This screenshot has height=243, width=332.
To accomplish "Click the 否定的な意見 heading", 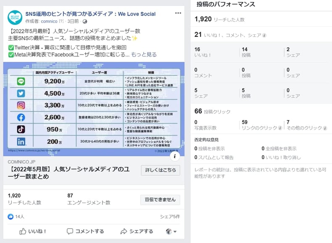I will 206,140.
